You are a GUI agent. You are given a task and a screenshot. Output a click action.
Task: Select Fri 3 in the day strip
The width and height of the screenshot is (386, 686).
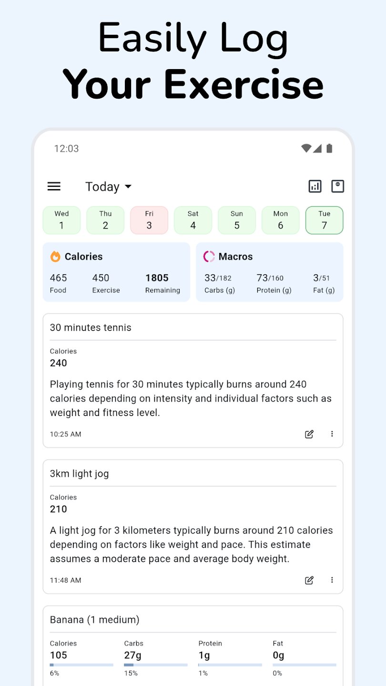pyautogui.click(x=149, y=220)
